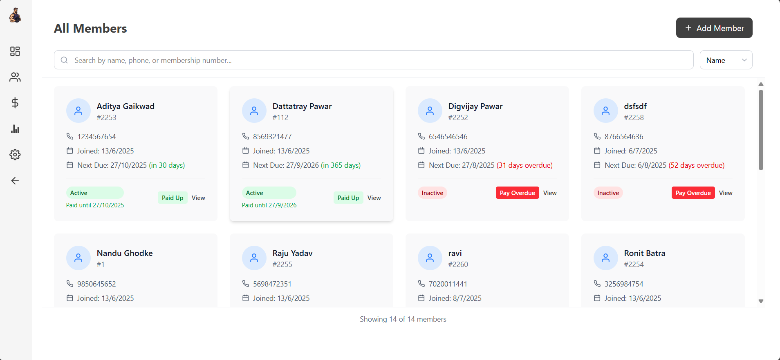Screen dimensions: 780x360
Task: Open the dashboard grid icon
Action: [x=15, y=51]
